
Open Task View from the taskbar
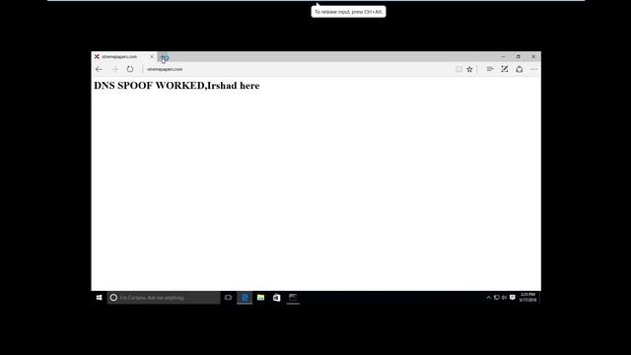(x=228, y=298)
